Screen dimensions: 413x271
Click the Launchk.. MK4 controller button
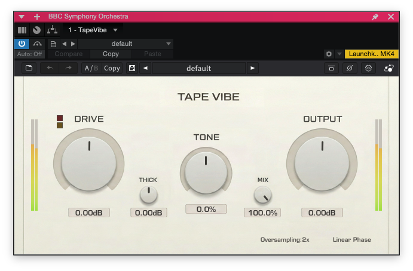pos(371,54)
